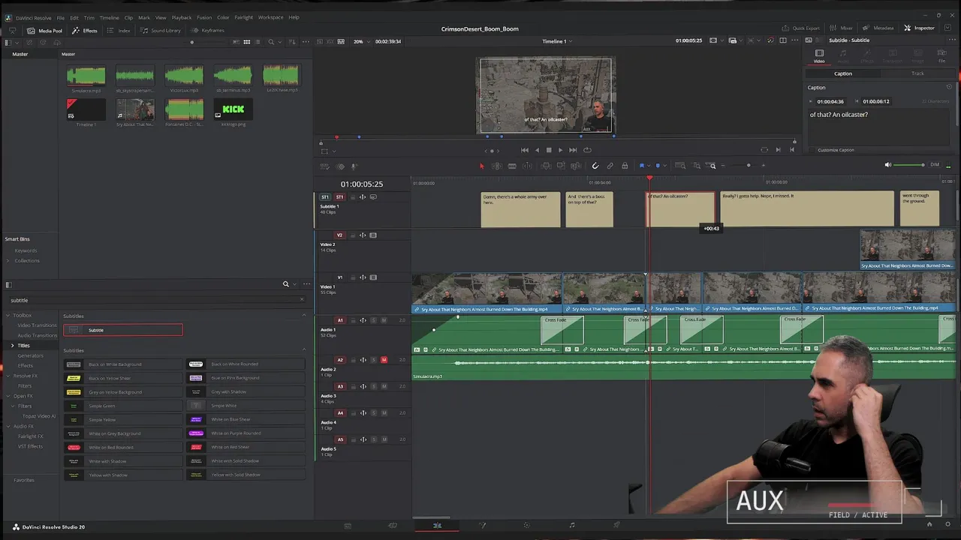Mute the monitor volume speaker icon
961x540 pixels.
click(x=888, y=165)
